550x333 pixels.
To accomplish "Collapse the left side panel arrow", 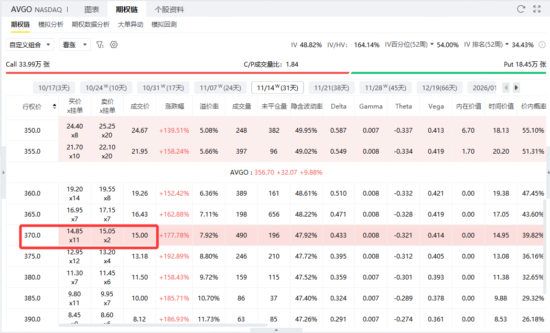I will 3,173.
